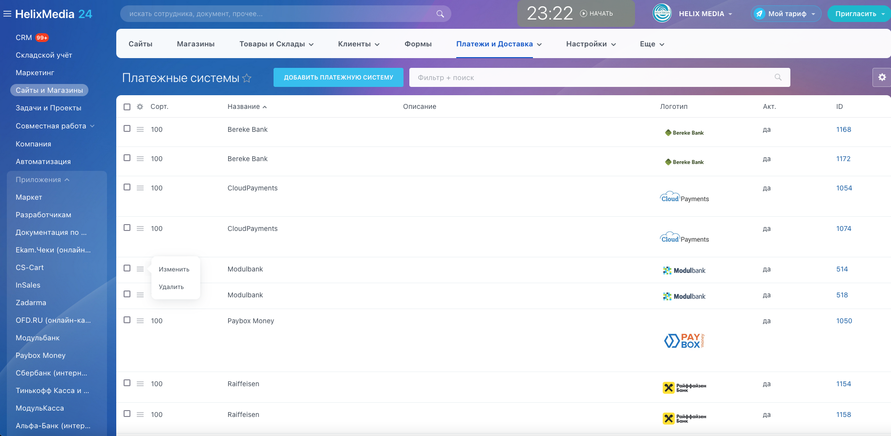Click the global search input field
This screenshot has width=891, height=436.
[286, 14]
